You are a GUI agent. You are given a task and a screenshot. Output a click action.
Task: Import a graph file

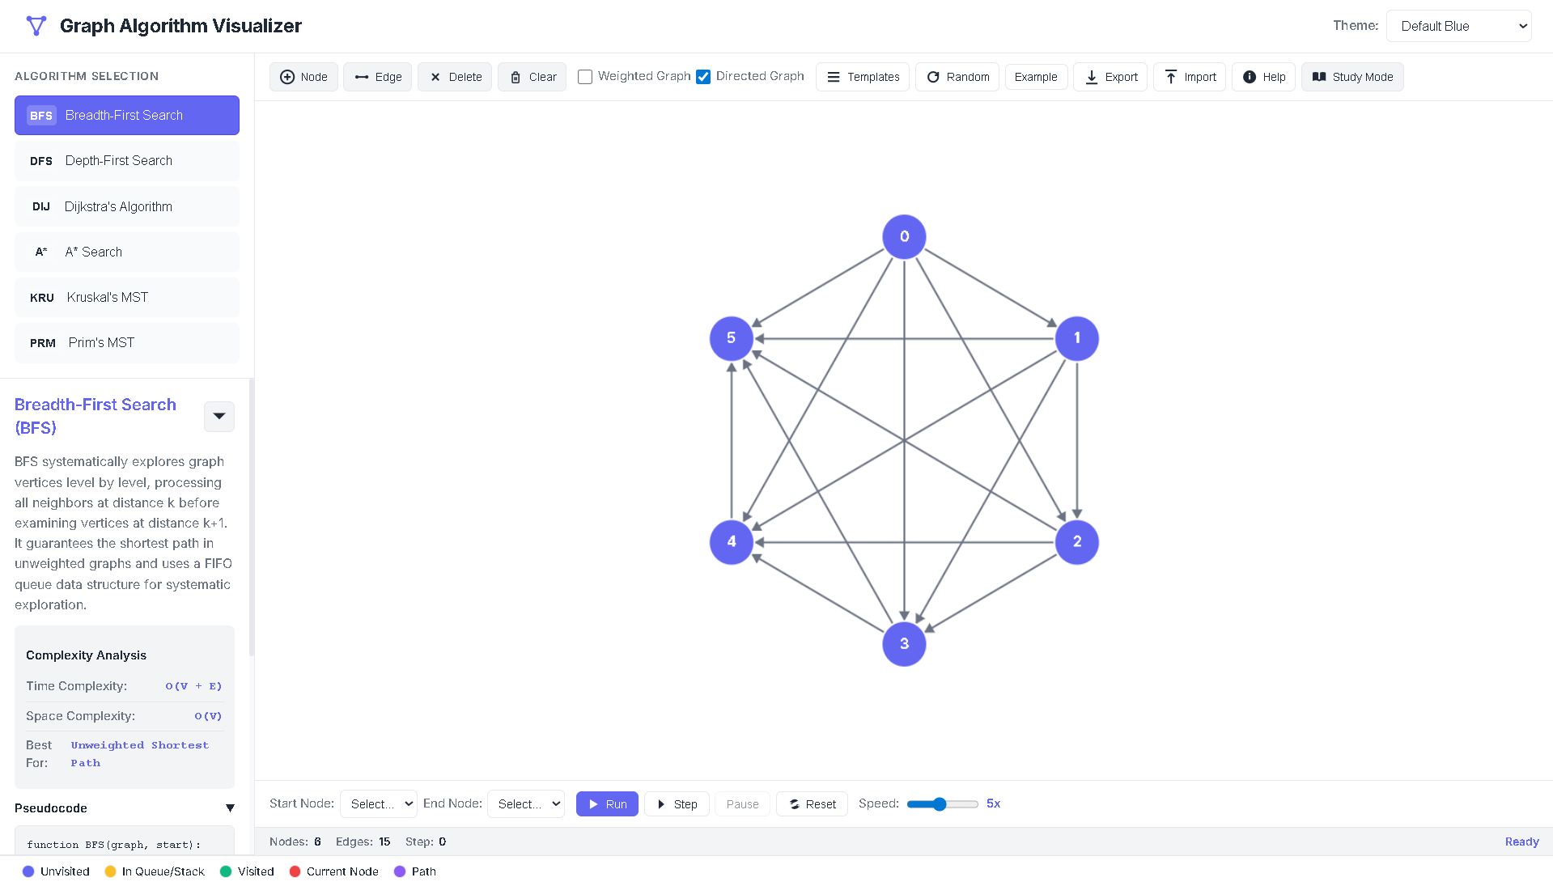pos(1190,77)
